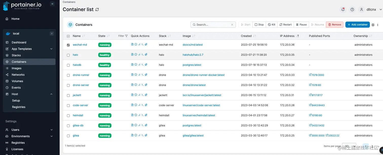Select the halodb container checkbox
383x155 pixels.
click(68, 65)
